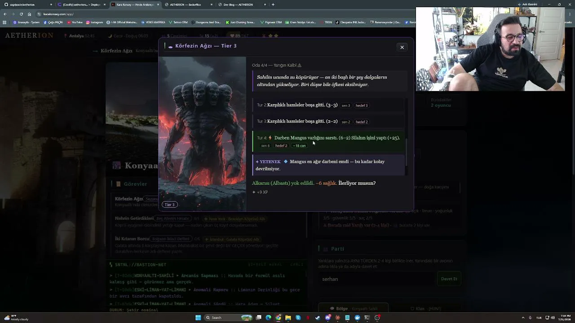Open the taskbar clock and calendar
575x323 pixels.
tap(564, 318)
